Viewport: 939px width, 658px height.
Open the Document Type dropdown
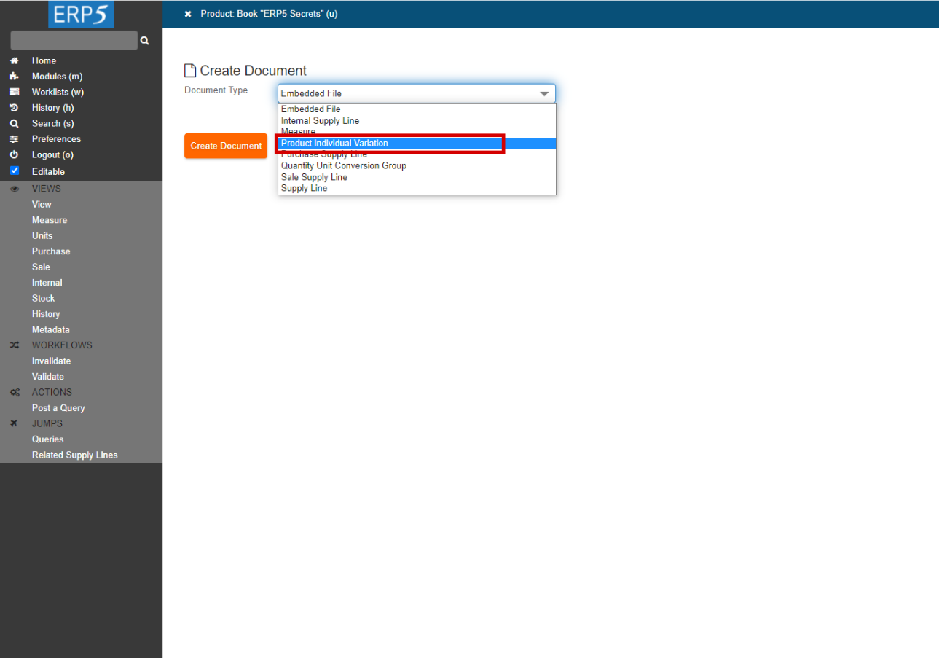[x=417, y=93]
